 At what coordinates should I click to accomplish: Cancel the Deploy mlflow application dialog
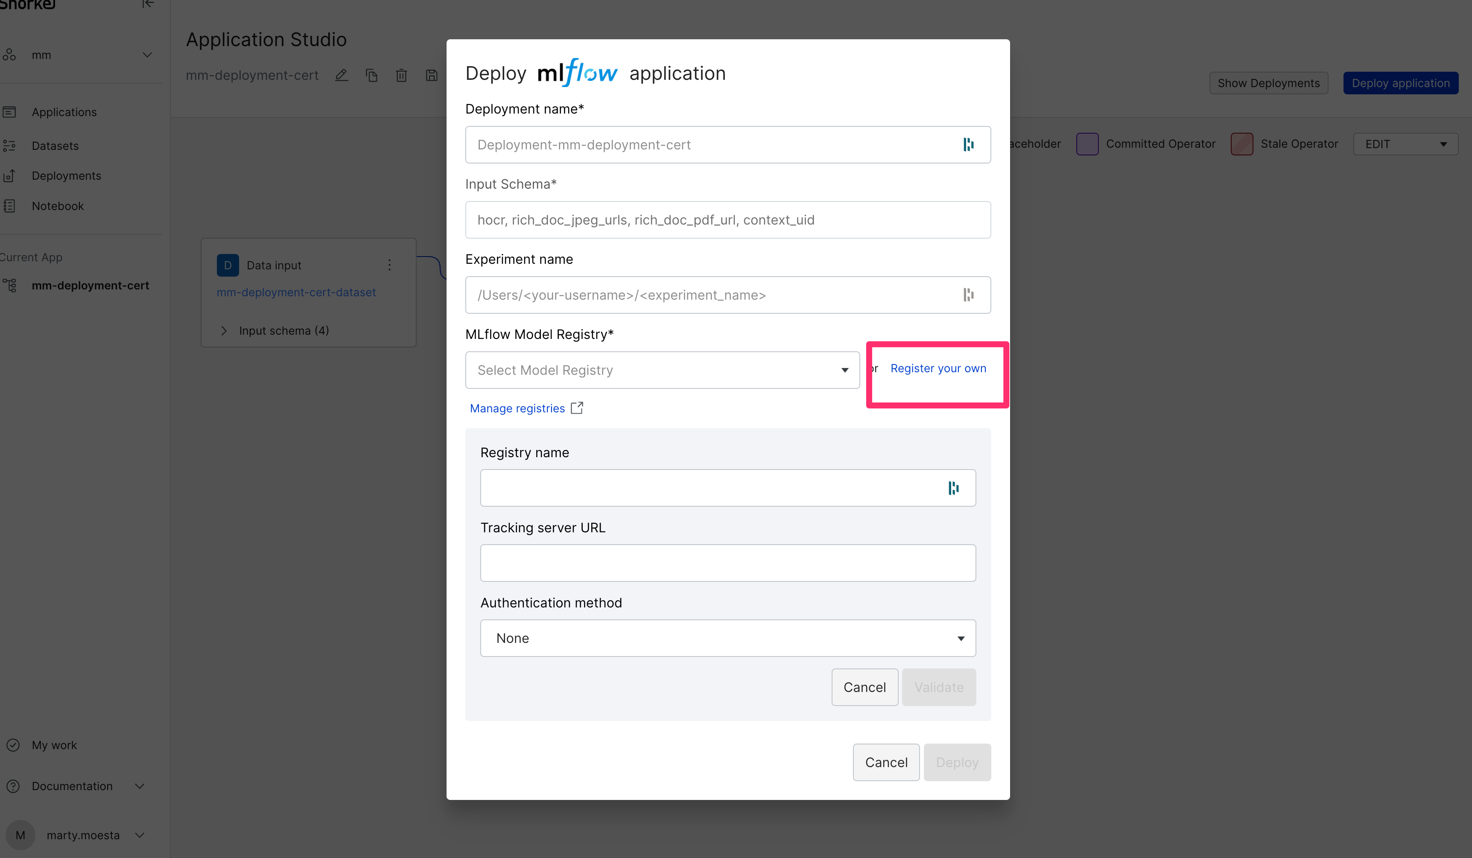(x=886, y=762)
